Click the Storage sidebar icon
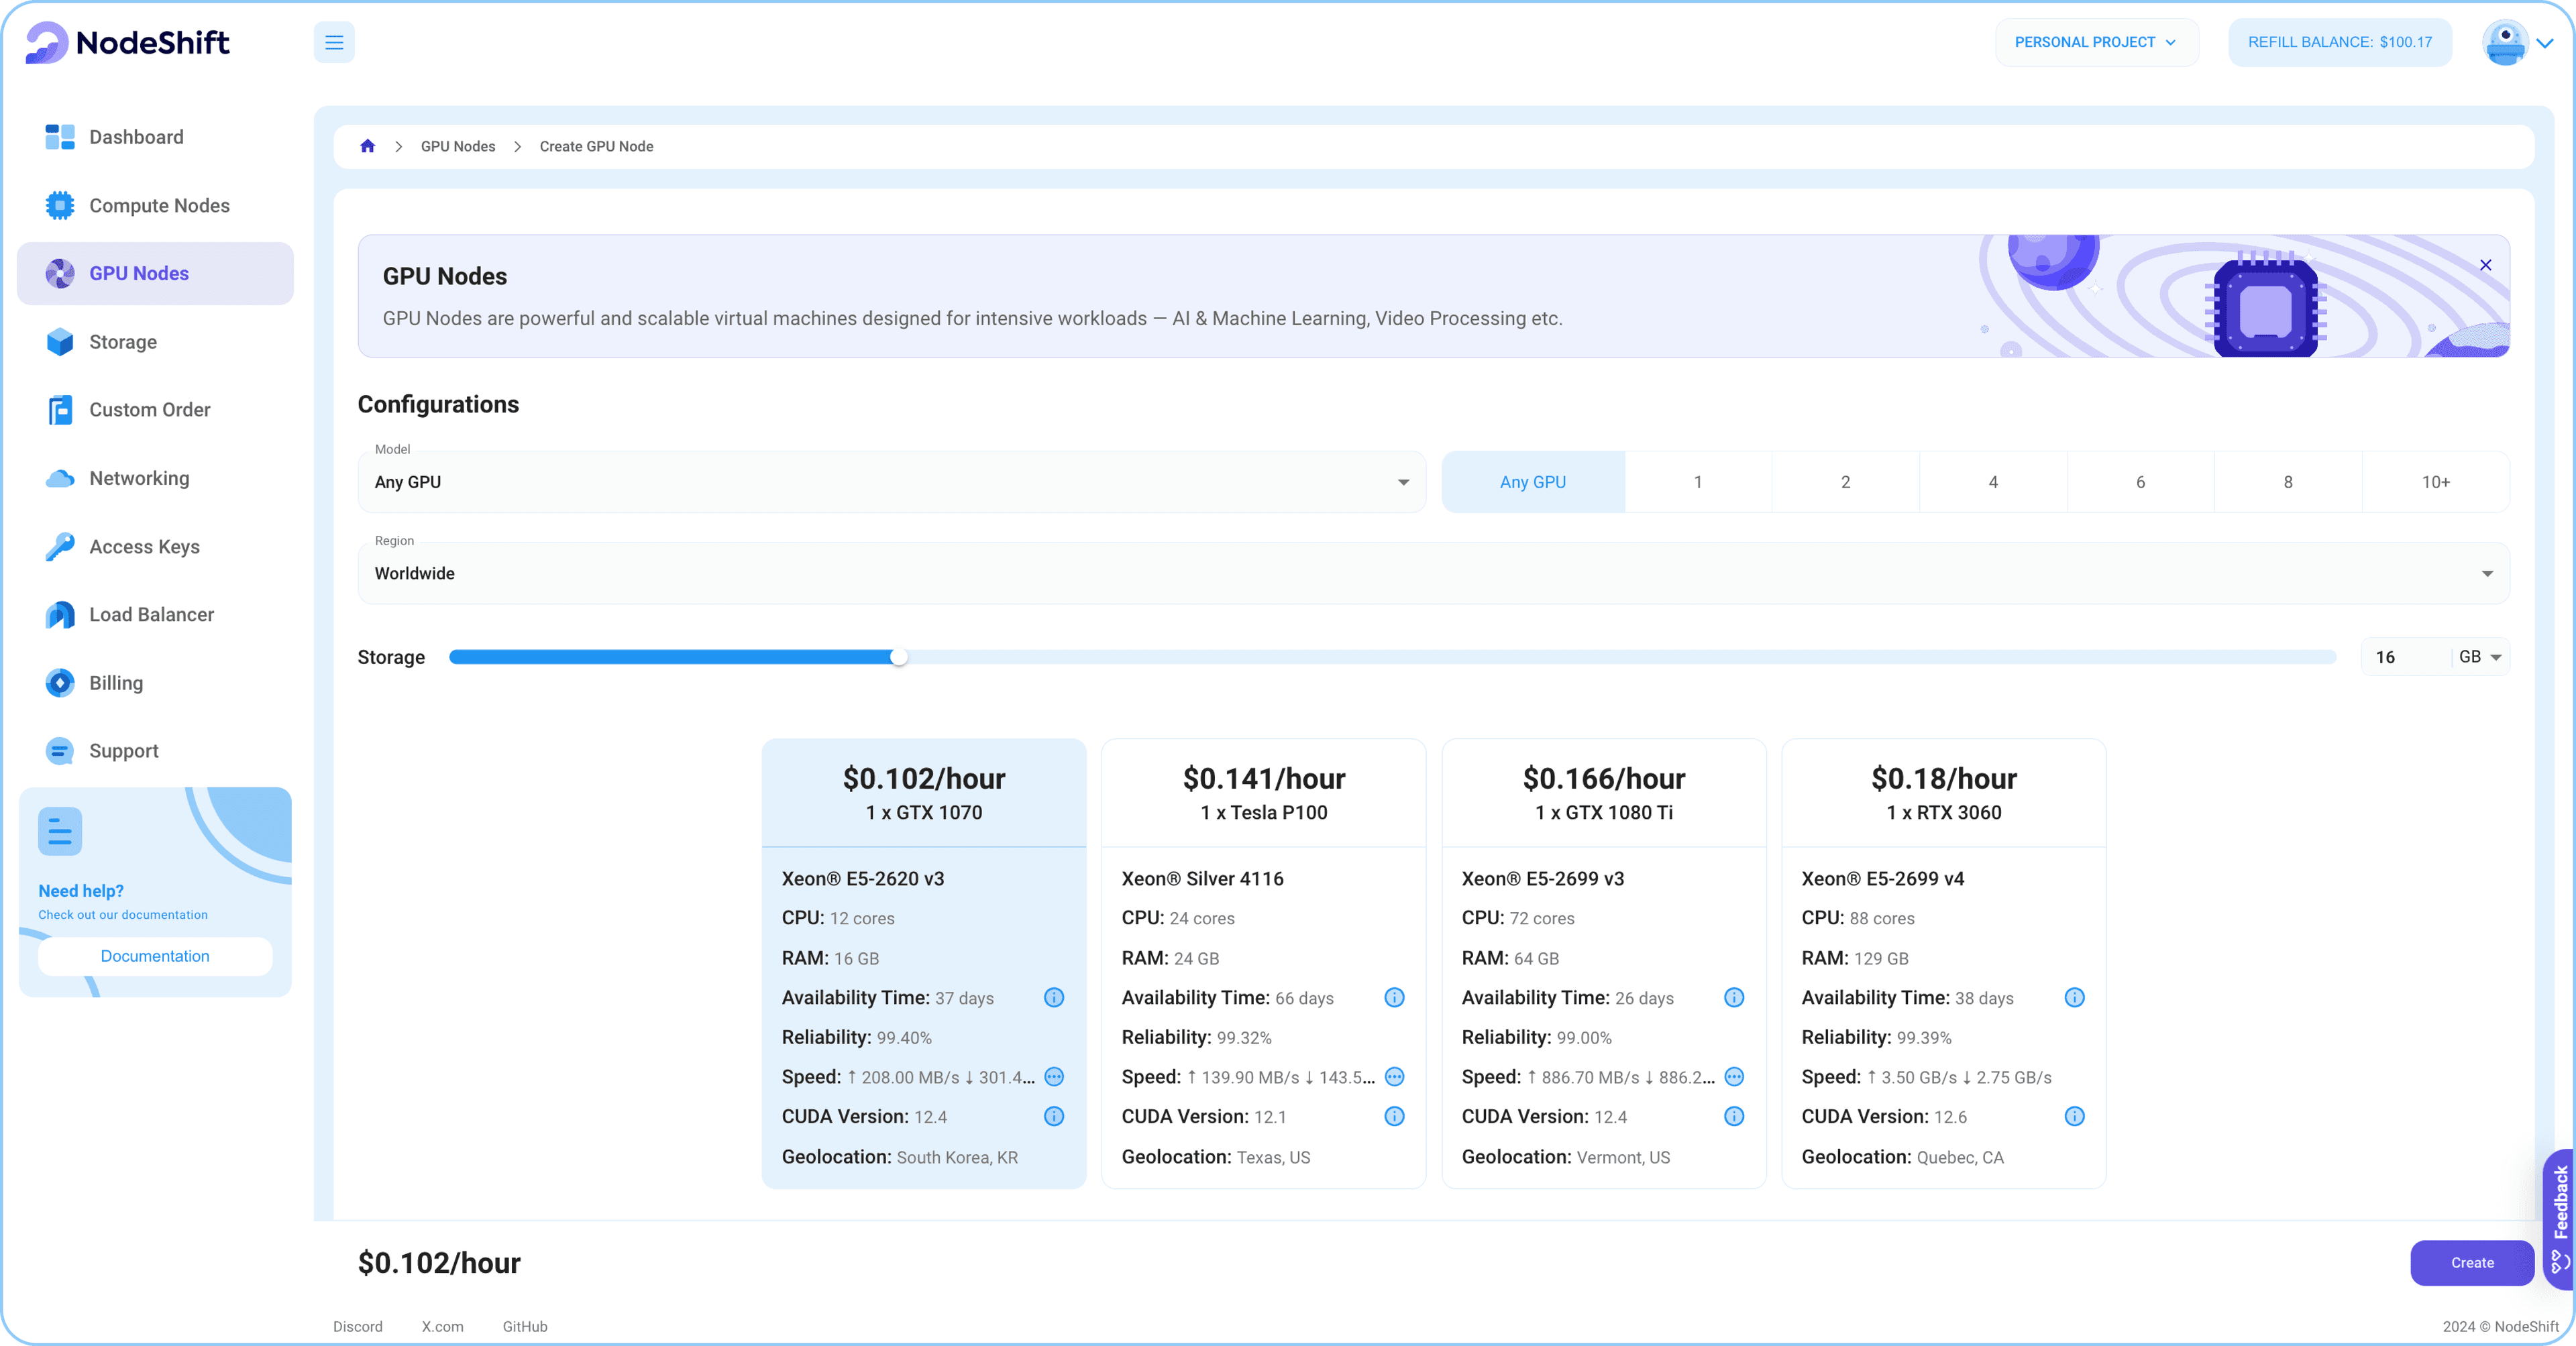 click(60, 341)
